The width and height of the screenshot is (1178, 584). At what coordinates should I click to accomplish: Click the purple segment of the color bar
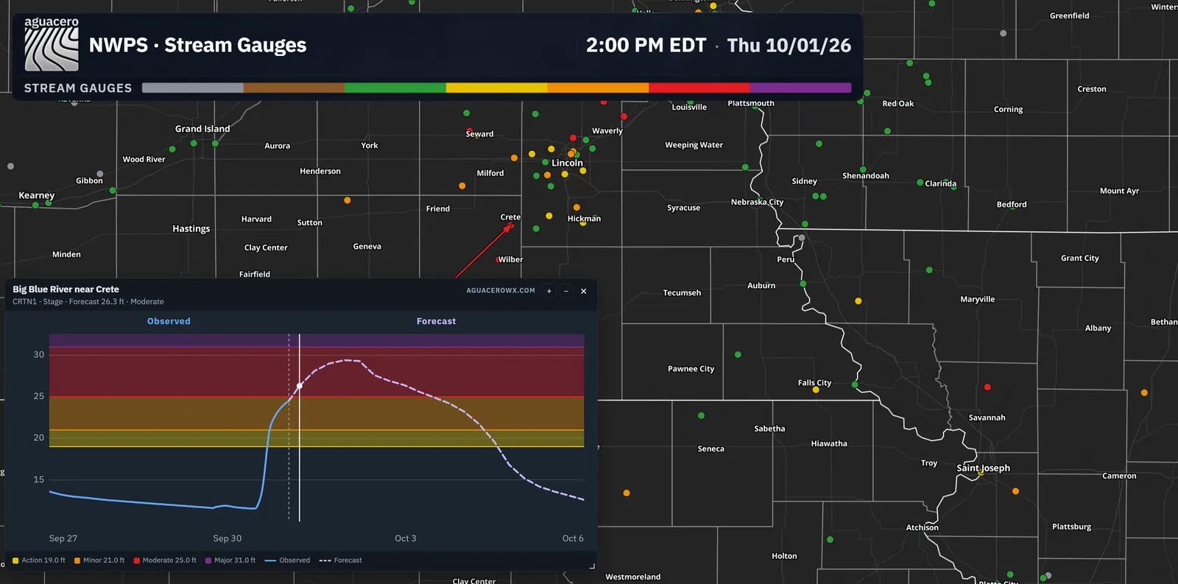800,88
